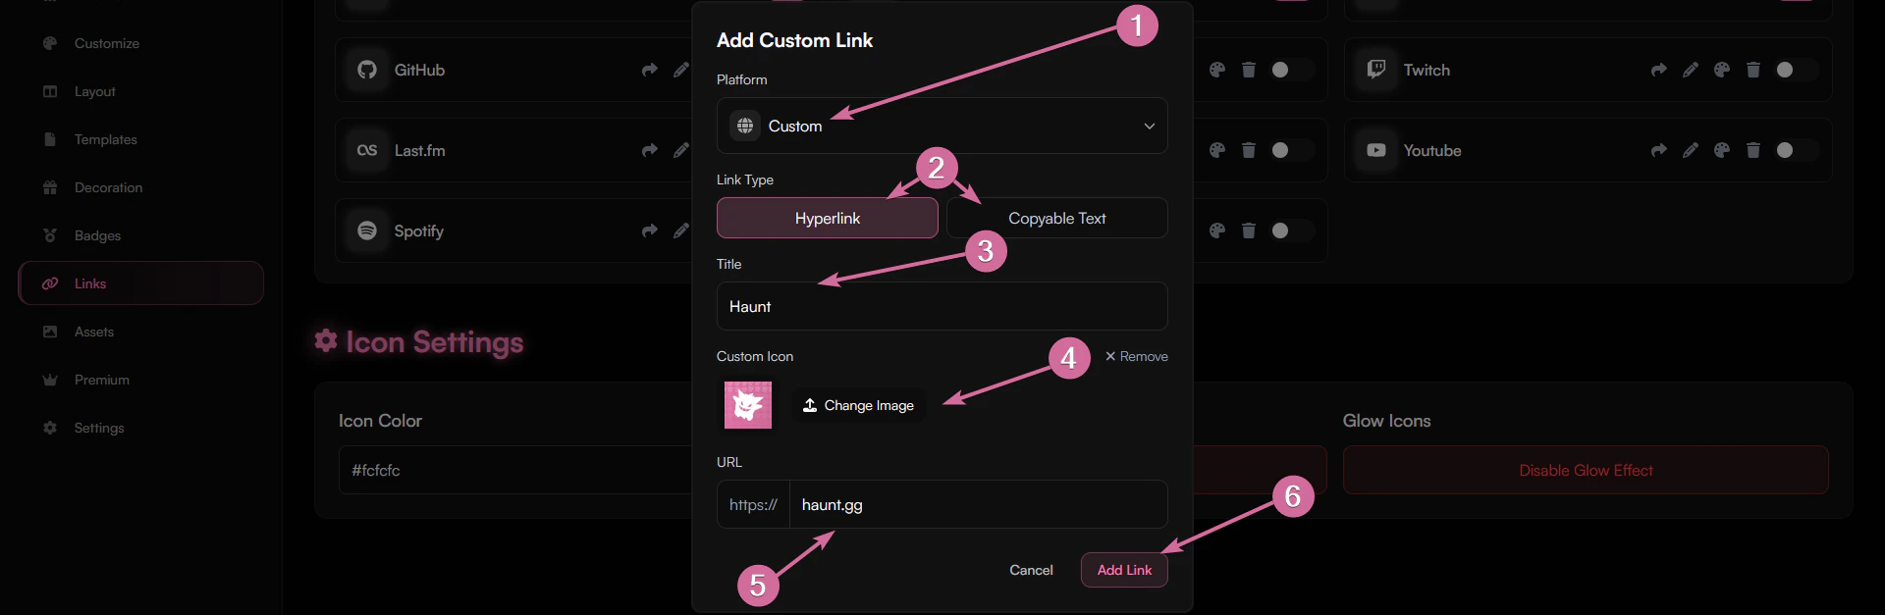The width and height of the screenshot is (1885, 615).
Task: Click the GitHub logo icon
Action: tap(367, 70)
